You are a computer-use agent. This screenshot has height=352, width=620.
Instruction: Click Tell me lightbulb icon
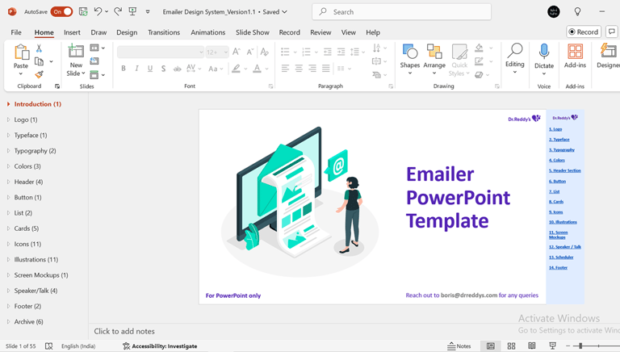tap(577, 12)
